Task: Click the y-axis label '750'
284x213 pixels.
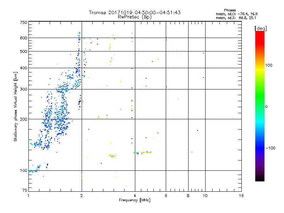Action: (x=23, y=22)
